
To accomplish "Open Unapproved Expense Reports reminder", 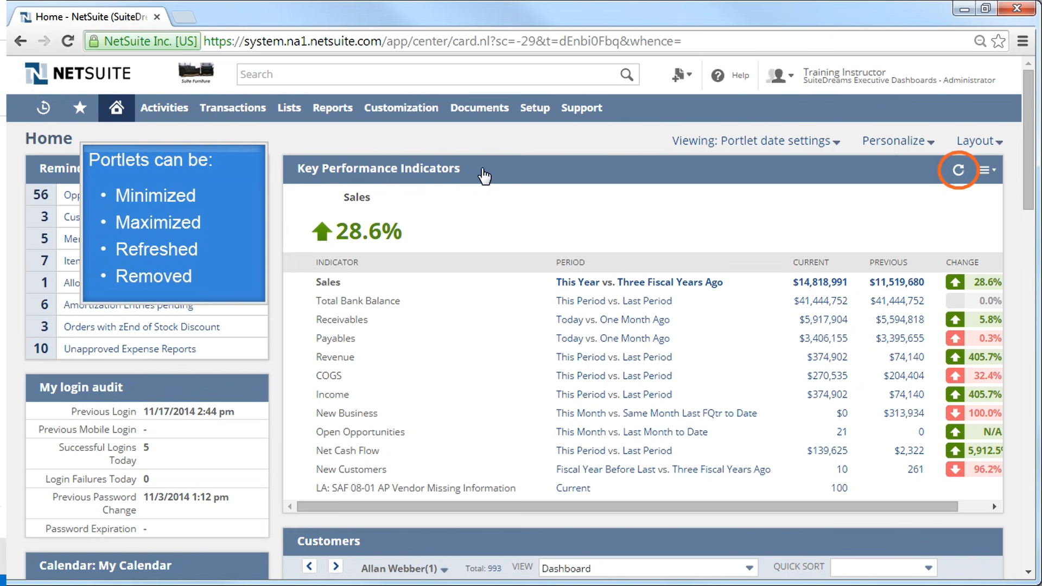I will point(130,349).
